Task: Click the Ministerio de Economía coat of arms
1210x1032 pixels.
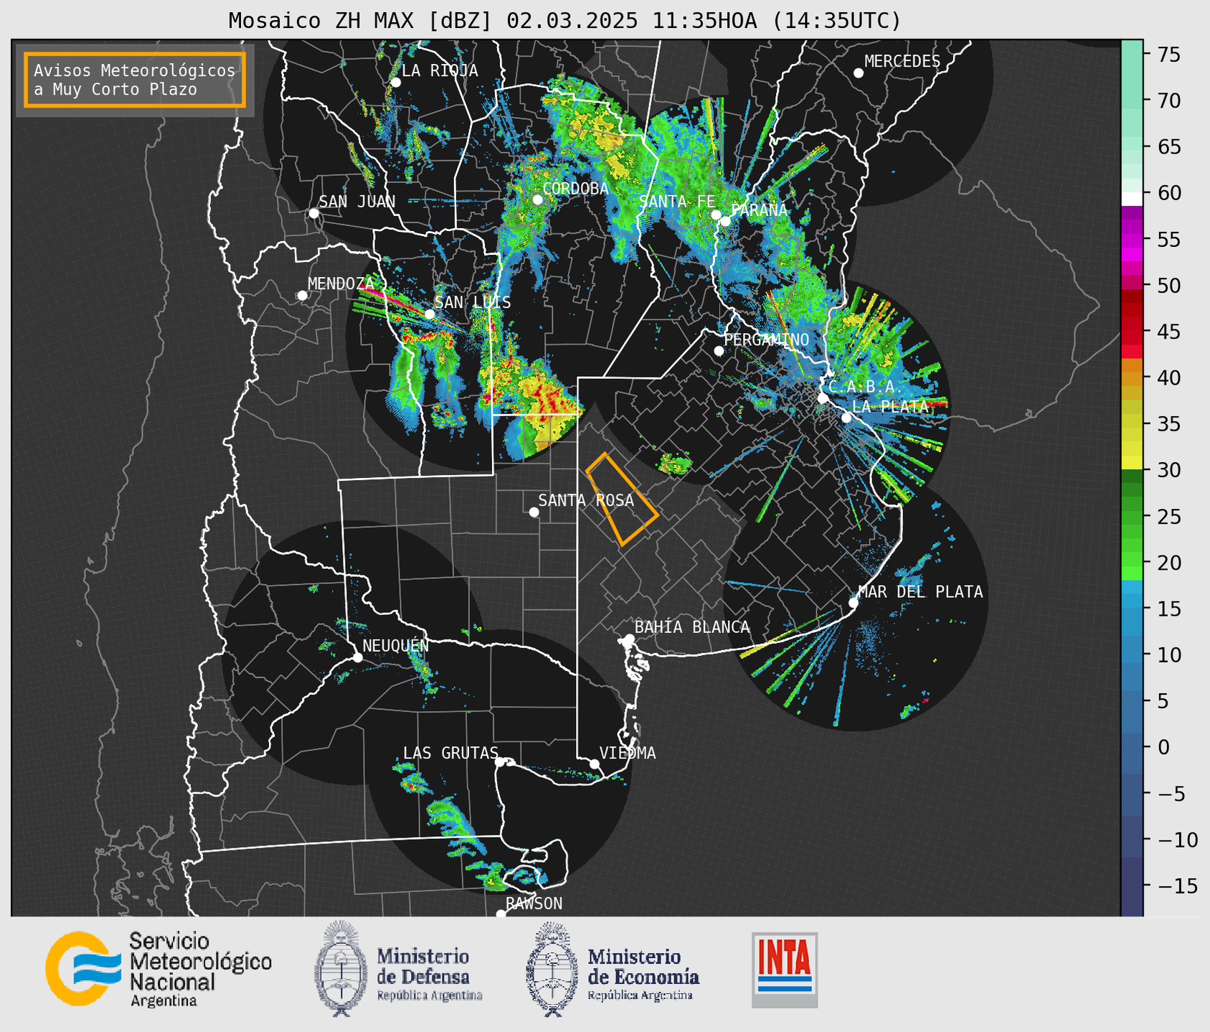Action: 552,970
